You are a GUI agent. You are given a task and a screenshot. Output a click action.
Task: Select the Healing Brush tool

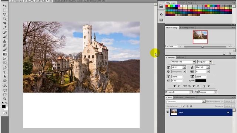[x=5, y=33]
